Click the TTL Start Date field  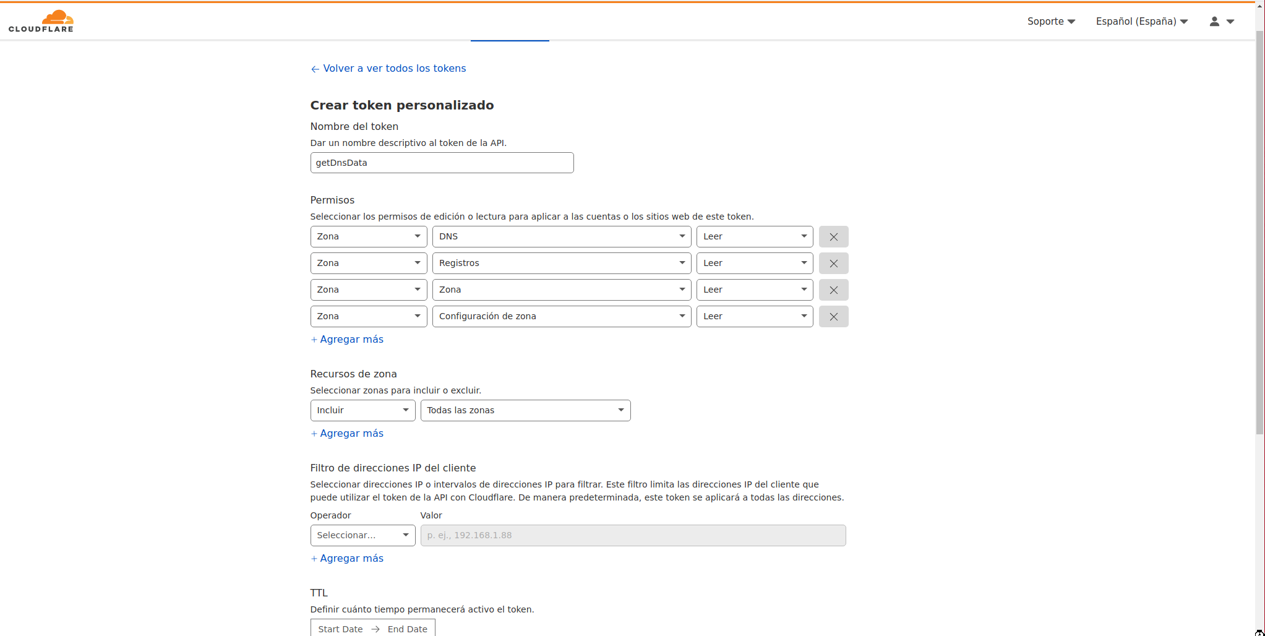[340, 629]
